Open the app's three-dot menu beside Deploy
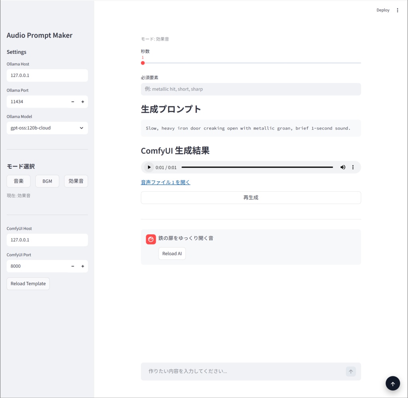Image resolution: width=408 pixels, height=398 pixels. point(397,10)
